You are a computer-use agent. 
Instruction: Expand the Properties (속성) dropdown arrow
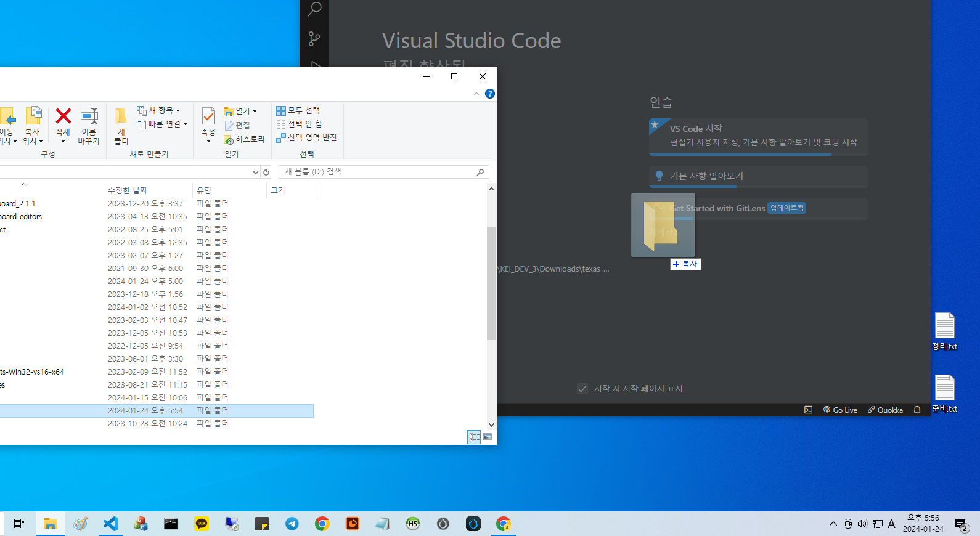[x=208, y=142]
